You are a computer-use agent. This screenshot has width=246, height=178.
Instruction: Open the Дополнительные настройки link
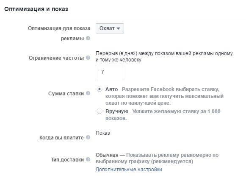[x=129, y=170]
